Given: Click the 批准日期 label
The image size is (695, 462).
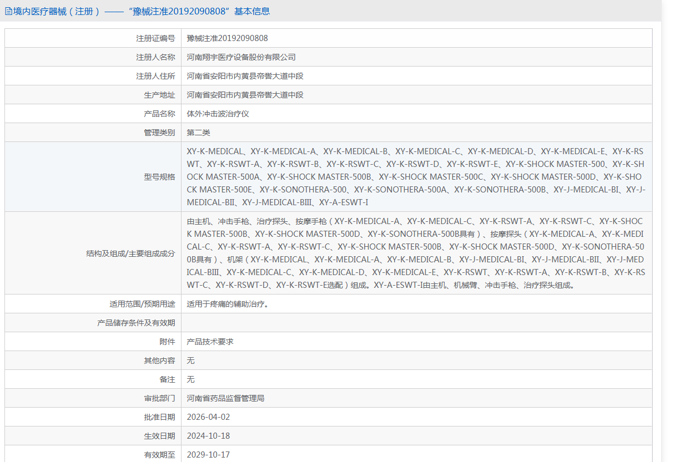Looking at the screenshot, I should (159, 417).
